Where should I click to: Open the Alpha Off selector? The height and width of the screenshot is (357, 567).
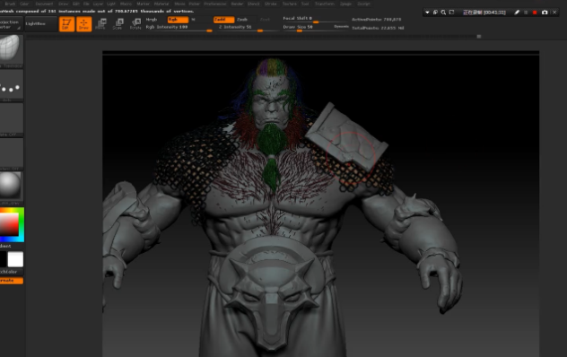11,119
